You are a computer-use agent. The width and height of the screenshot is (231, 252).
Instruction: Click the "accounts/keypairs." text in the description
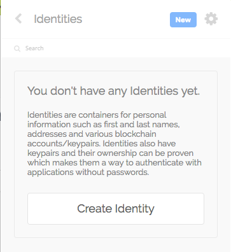pos(64,144)
